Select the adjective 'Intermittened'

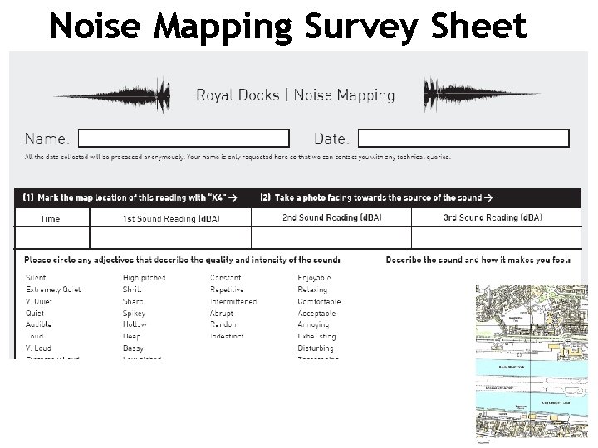(233, 301)
